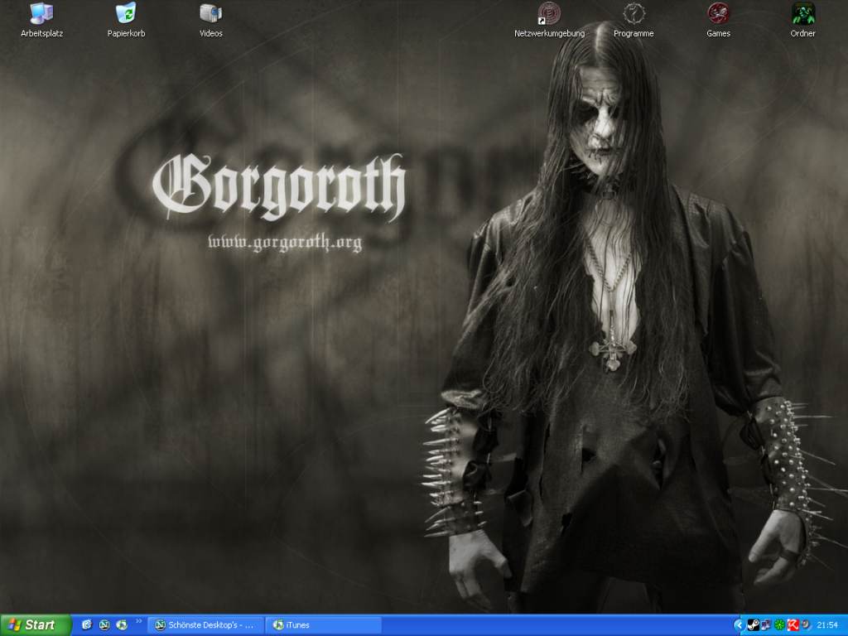Switch to the Schönste Desktop's taskbar window
The width and height of the screenshot is (848, 636).
pyautogui.click(x=205, y=625)
